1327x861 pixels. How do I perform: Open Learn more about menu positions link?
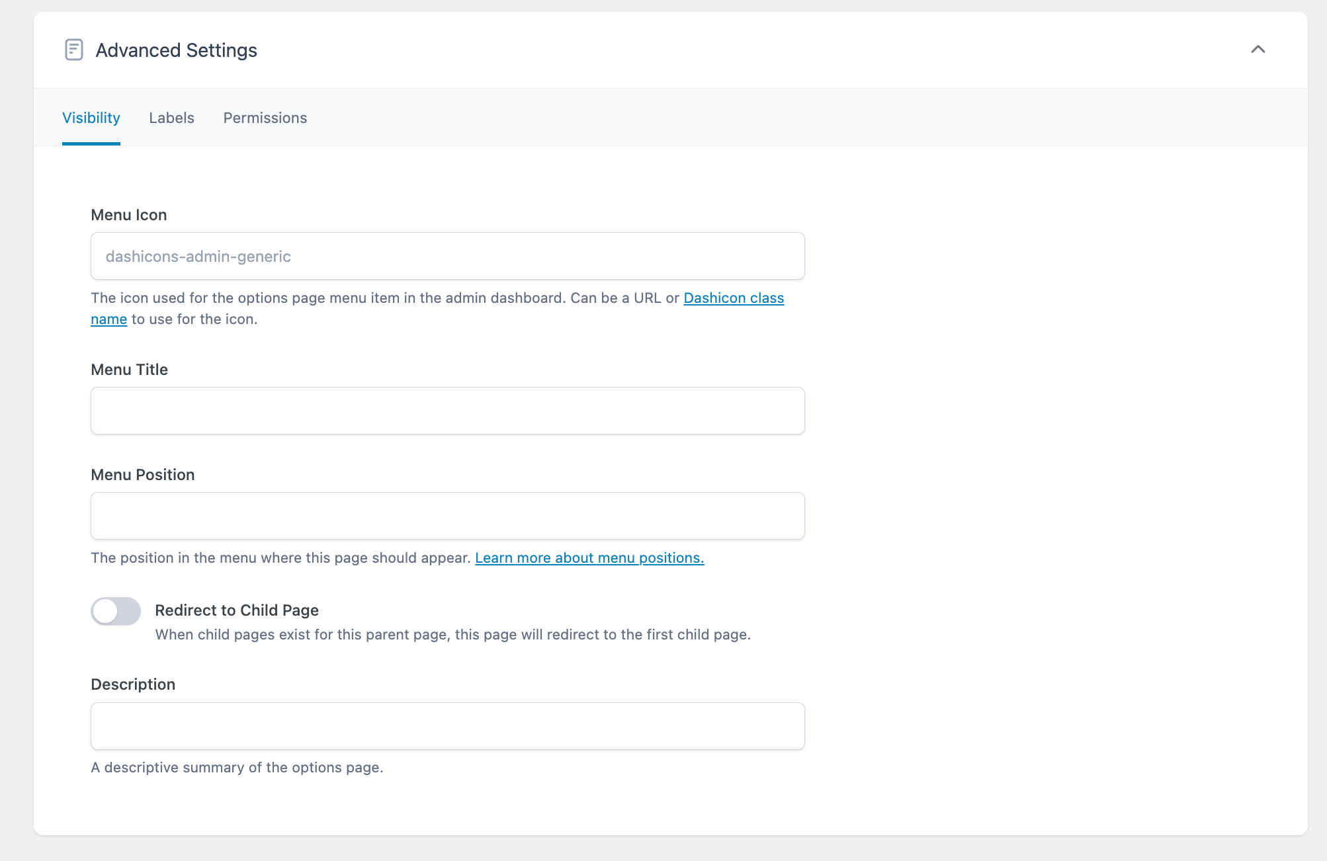pos(589,557)
